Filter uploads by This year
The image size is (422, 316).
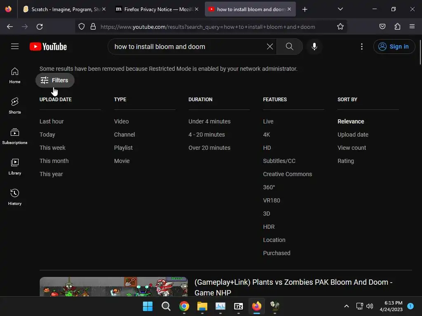(51, 174)
